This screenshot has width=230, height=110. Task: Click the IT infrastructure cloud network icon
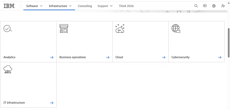pos(8,69)
